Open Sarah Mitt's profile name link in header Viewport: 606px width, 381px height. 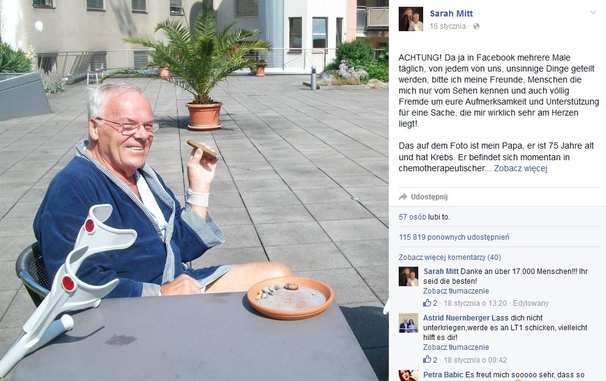coord(451,13)
